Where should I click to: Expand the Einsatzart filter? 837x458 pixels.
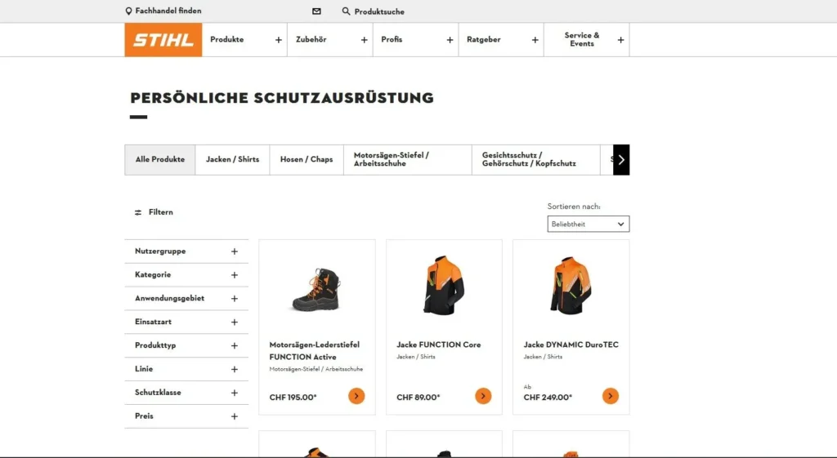coord(186,322)
